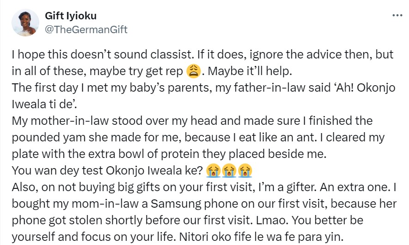Open the three-dot more options menu
This screenshot has height=245, width=409.
[x=397, y=15]
